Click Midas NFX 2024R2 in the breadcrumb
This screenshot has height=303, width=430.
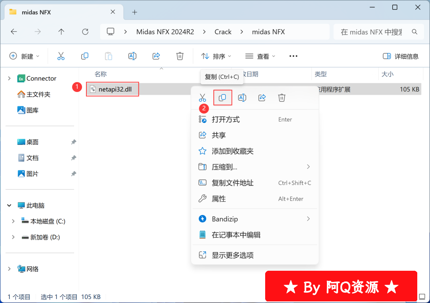(x=165, y=32)
